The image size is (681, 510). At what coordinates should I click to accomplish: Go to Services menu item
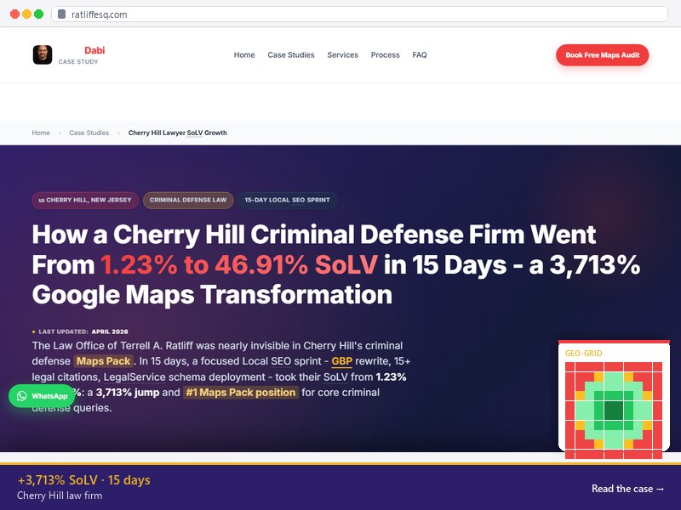(x=343, y=55)
